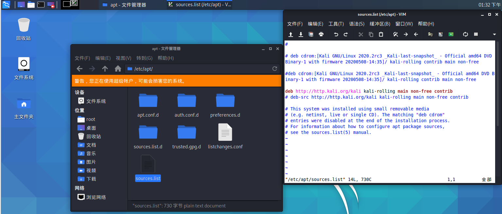The width and height of the screenshot is (502, 214).
Task: Select the auth.conf.d folder
Action: click(x=186, y=105)
